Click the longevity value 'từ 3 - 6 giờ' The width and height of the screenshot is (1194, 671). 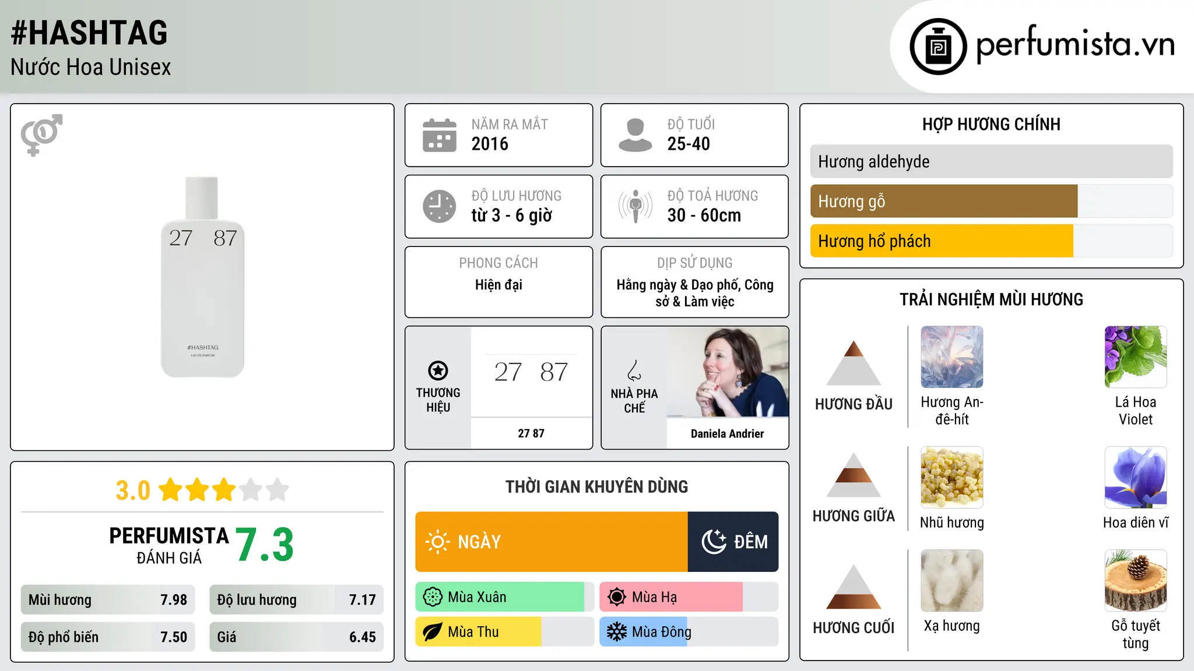tap(512, 216)
